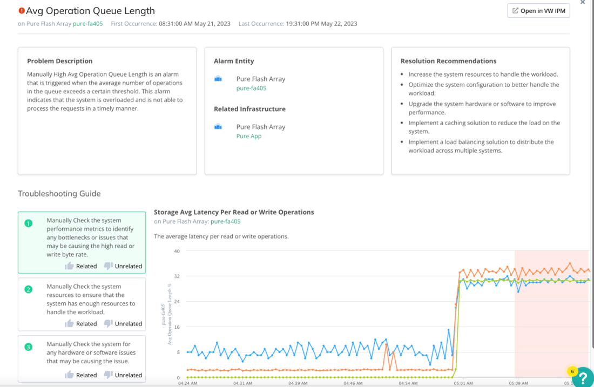Click the 05:01 AM label on the chart axis
Screen dimensions: 594x387
[463, 383]
